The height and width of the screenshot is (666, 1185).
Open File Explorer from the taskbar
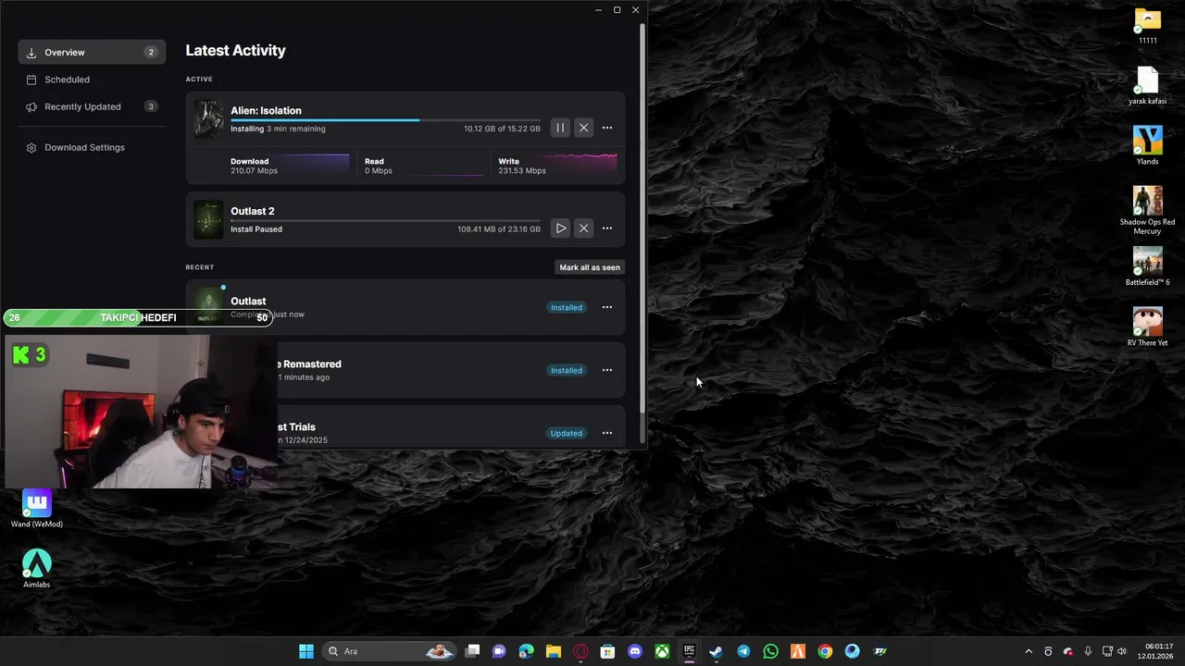[554, 651]
